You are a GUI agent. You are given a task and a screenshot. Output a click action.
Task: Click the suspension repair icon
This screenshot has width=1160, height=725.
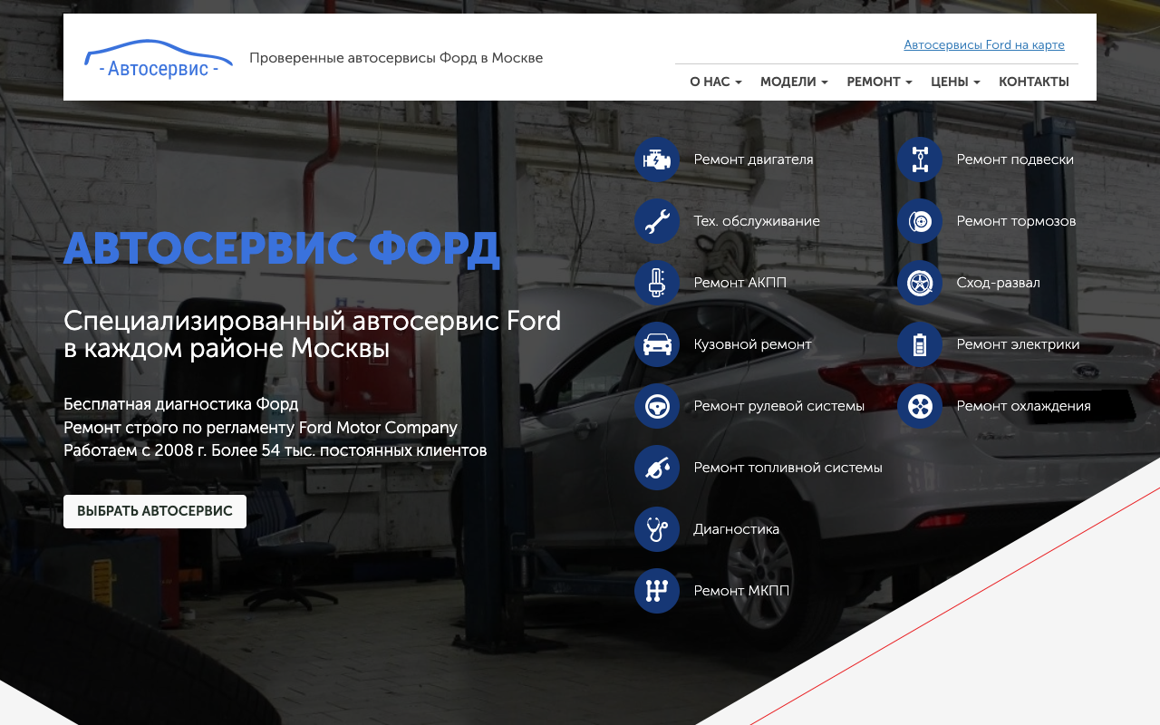(x=920, y=159)
